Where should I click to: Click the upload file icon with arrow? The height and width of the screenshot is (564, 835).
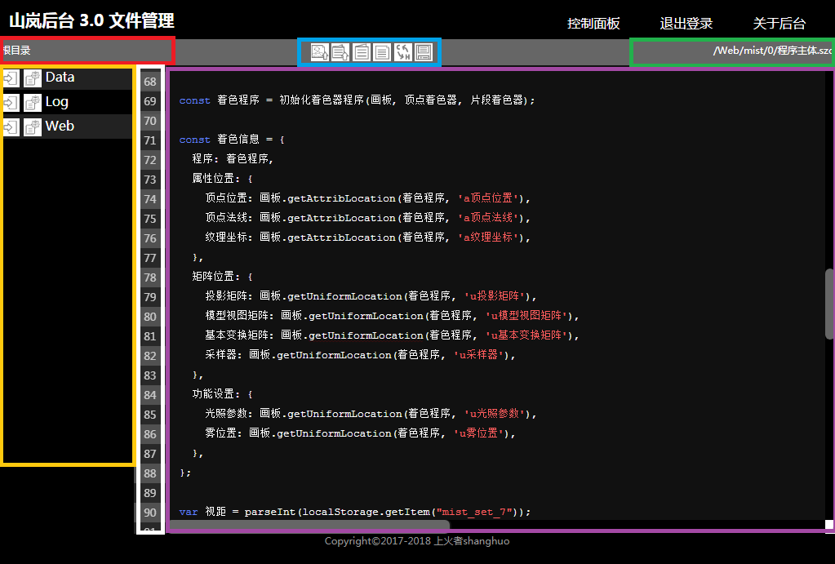point(340,52)
